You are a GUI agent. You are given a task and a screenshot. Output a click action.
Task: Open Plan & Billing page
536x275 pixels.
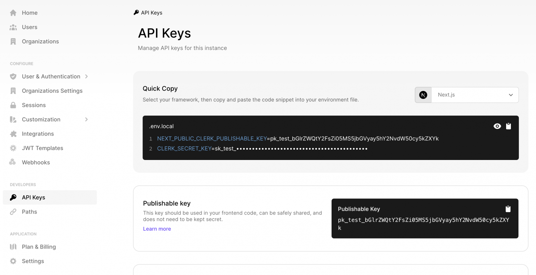38,247
